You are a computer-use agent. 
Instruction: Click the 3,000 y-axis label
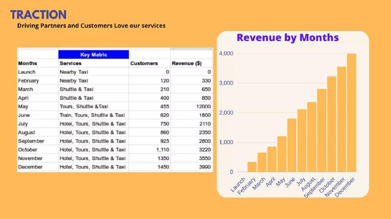(x=226, y=83)
